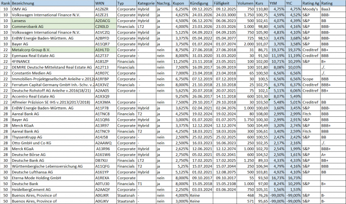
Task: Click the Constantin Medien AG cell
Action: (x=53, y=73)
